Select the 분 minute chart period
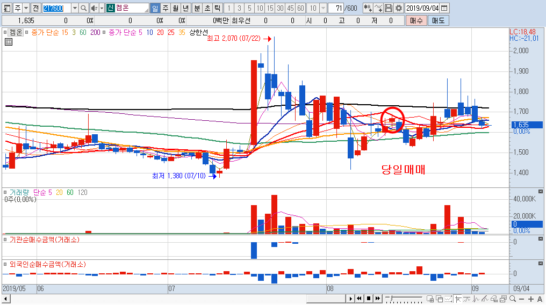Image resolution: width=546 pixels, height=305 pixels. tap(197, 8)
